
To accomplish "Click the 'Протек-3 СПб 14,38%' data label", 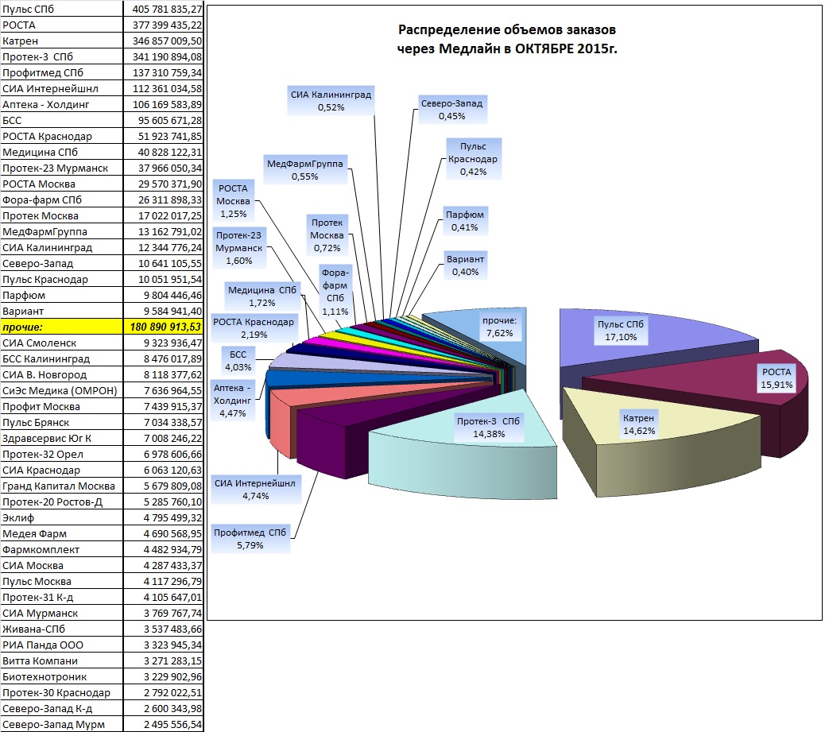I will (x=489, y=427).
